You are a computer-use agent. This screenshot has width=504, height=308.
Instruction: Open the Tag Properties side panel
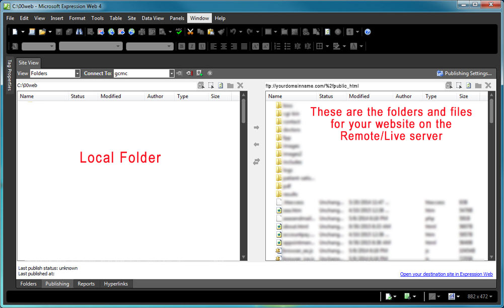point(10,75)
